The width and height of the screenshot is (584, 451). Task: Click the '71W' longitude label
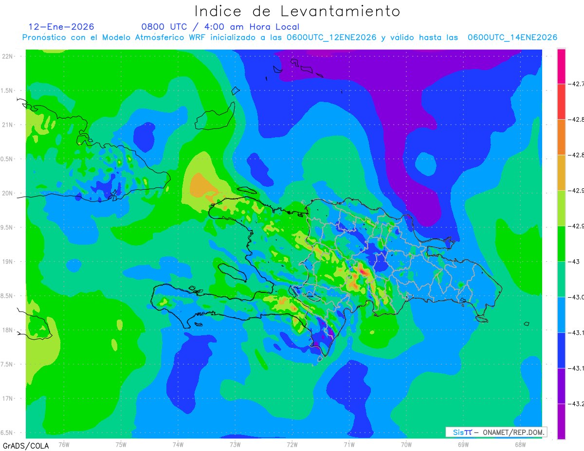click(349, 444)
